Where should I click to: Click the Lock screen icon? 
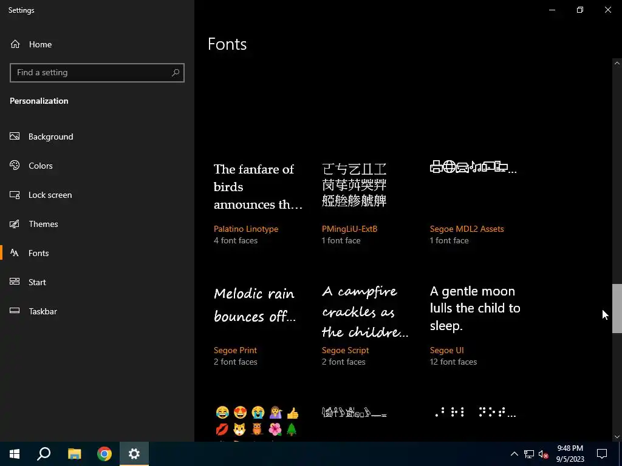(15, 195)
